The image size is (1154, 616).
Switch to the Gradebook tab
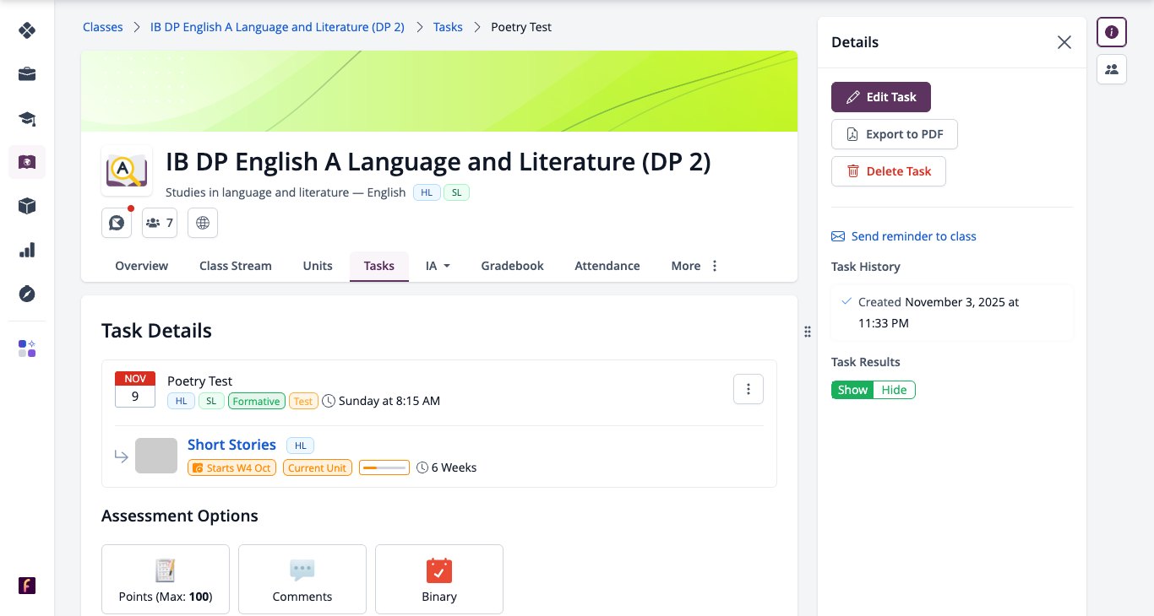[x=512, y=266]
